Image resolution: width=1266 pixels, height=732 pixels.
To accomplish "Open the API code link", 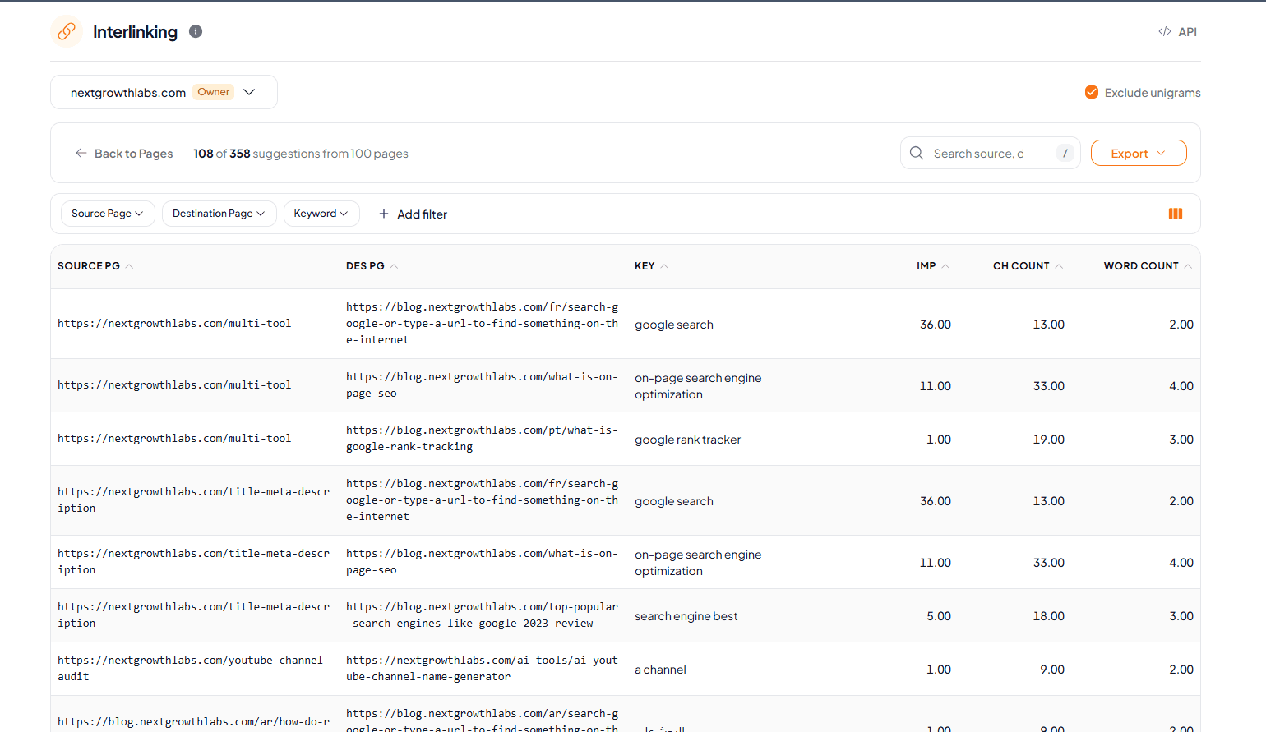I will [x=1177, y=32].
